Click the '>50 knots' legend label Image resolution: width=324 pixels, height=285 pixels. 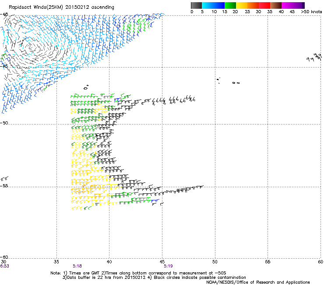coord(311,12)
